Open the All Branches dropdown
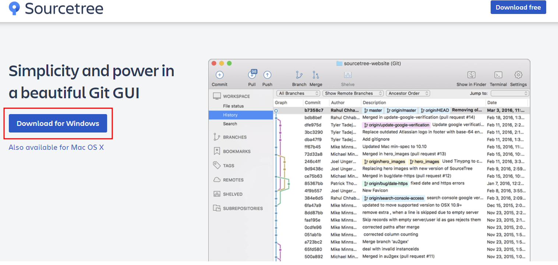This screenshot has height=265, width=558. click(x=298, y=93)
